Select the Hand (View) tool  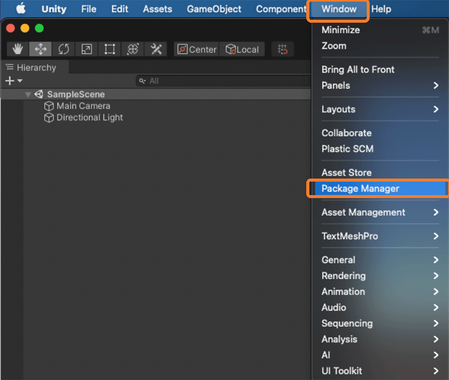pos(17,49)
